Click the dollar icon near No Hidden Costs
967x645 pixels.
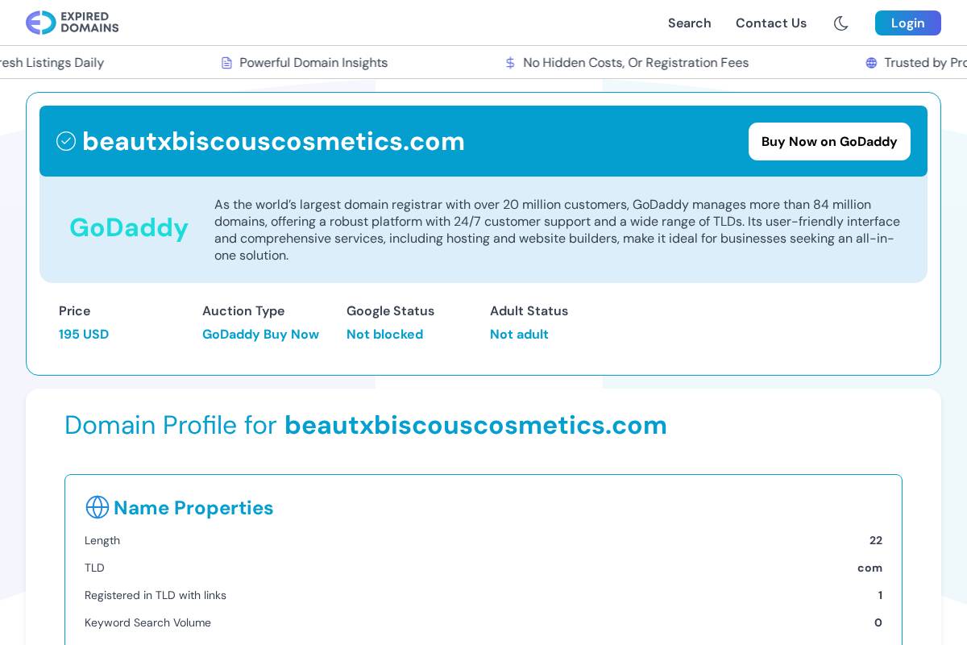click(510, 62)
